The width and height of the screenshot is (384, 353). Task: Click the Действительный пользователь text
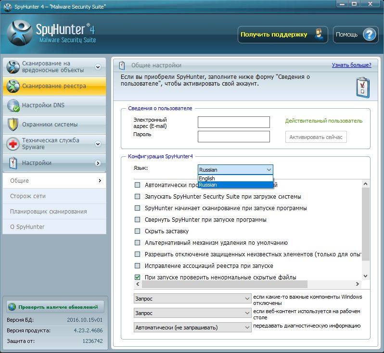point(323,121)
